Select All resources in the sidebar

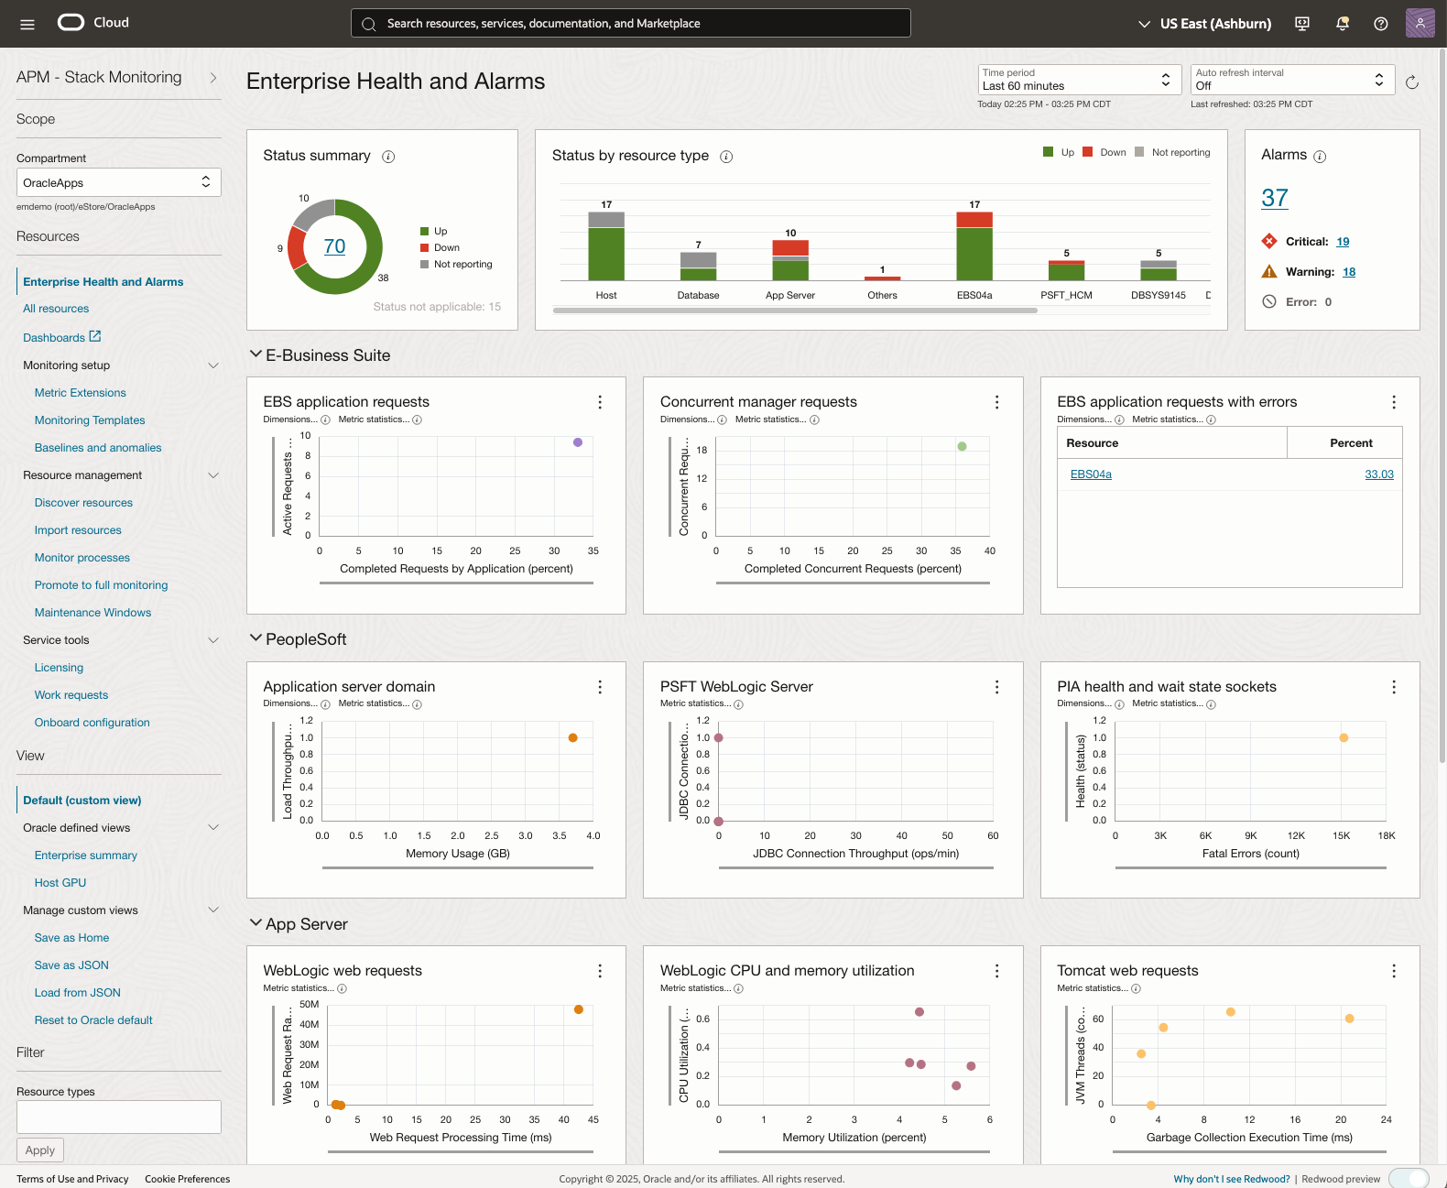[56, 309]
